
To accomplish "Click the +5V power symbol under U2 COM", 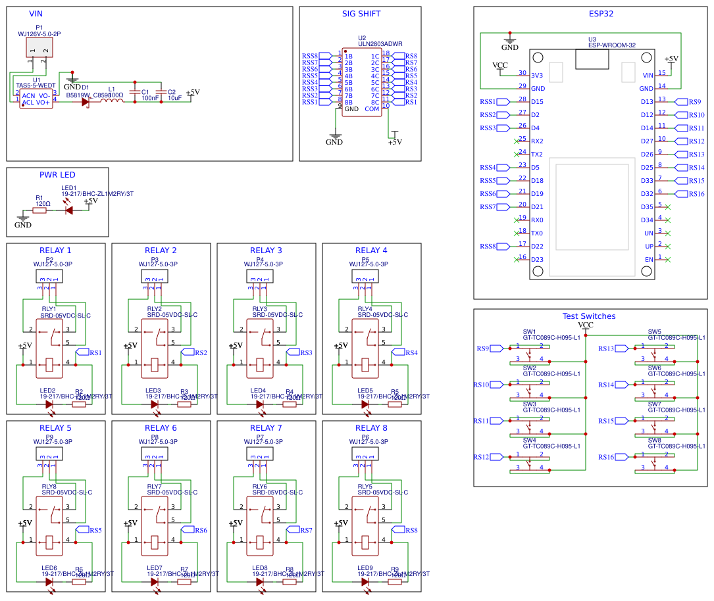I will point(395,138).
